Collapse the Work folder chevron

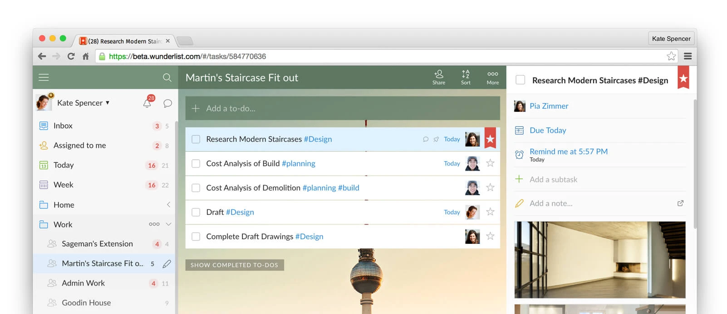coord(168,224)
